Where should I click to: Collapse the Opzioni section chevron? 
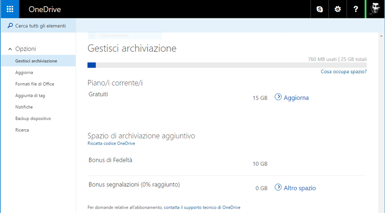[10, 49]
